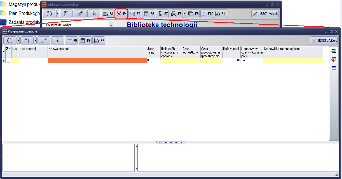
Task: Click the orange Nazwa operacji cell
Action: tap(97, 61)
